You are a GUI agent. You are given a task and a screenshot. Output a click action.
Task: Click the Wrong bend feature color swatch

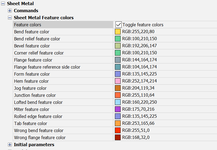tap(118, 130)
